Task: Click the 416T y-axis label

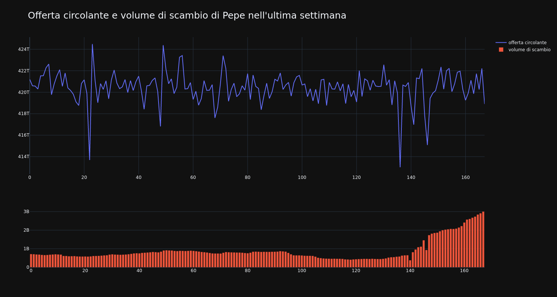Action: 23,135
